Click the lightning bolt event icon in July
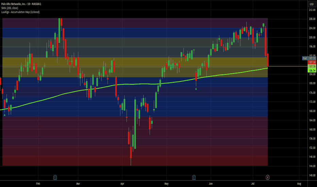 coord(267,177)
